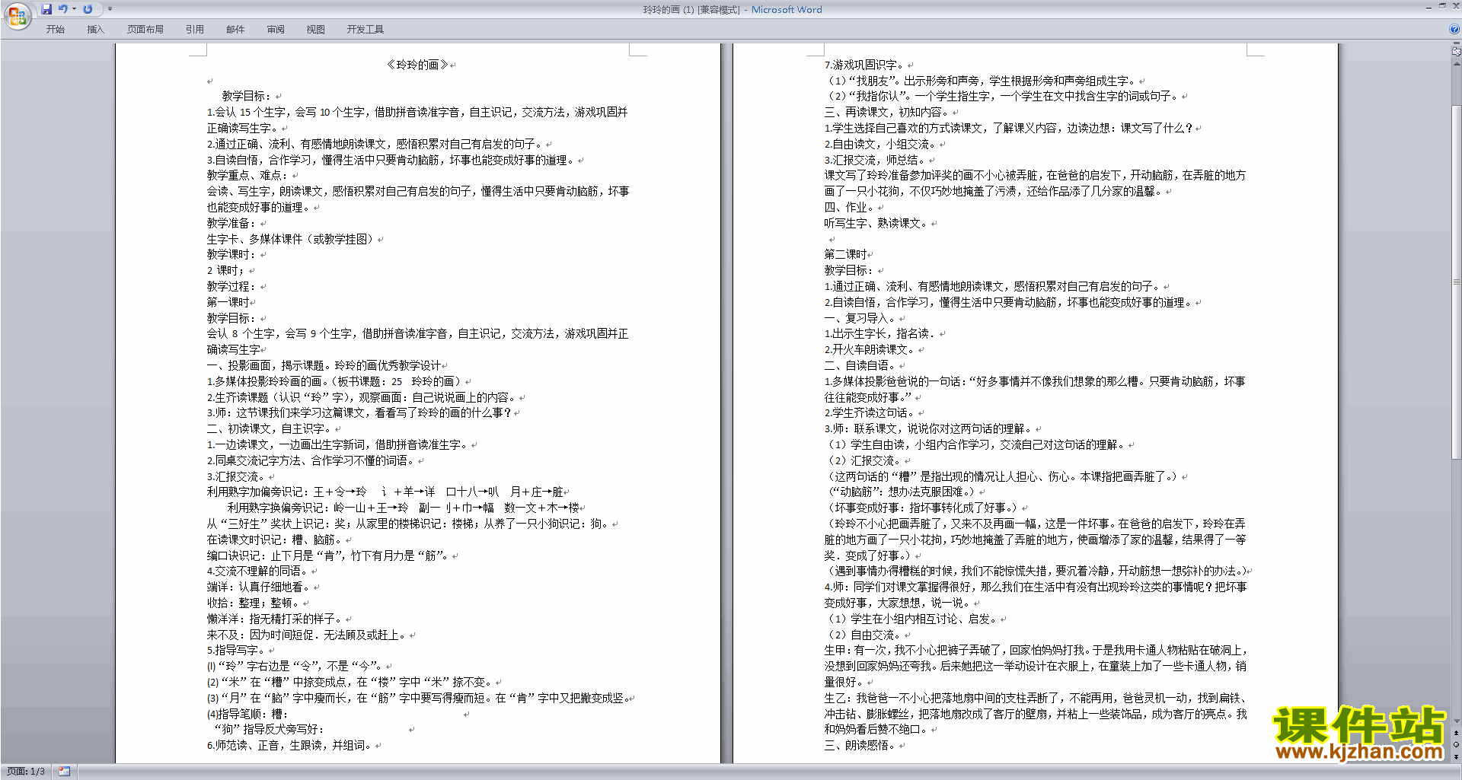Click the line 第一课时 on page one

228,302
